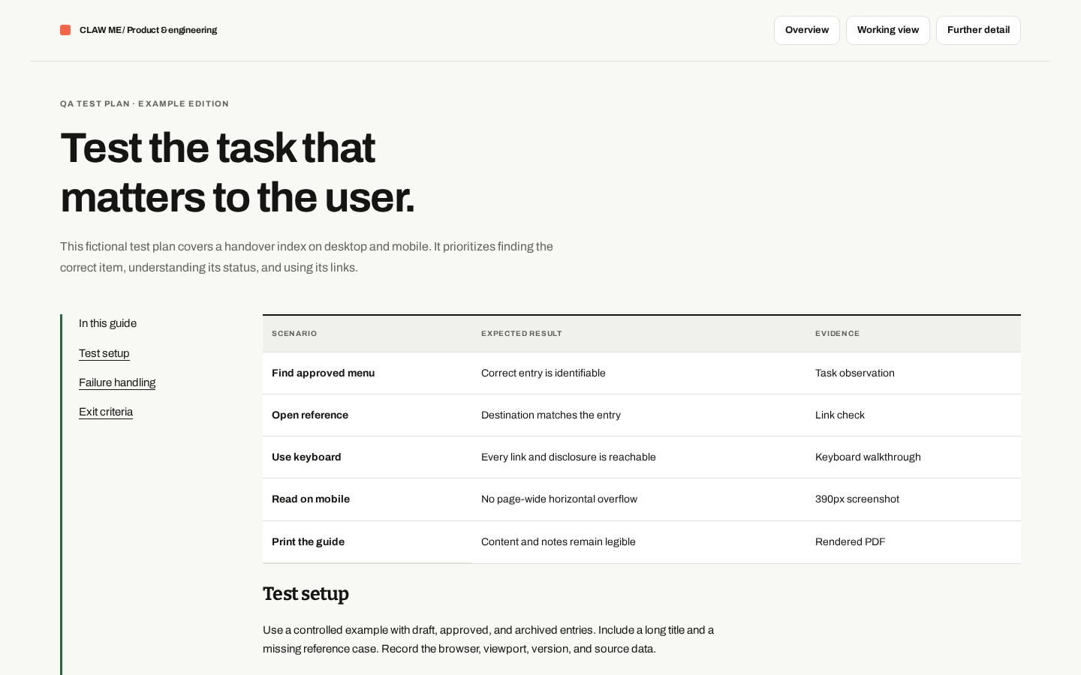Click the Task observation evidence cell
Image resolution: width=1081 pixels, height=675 pixels.
[x=914, y=373]
